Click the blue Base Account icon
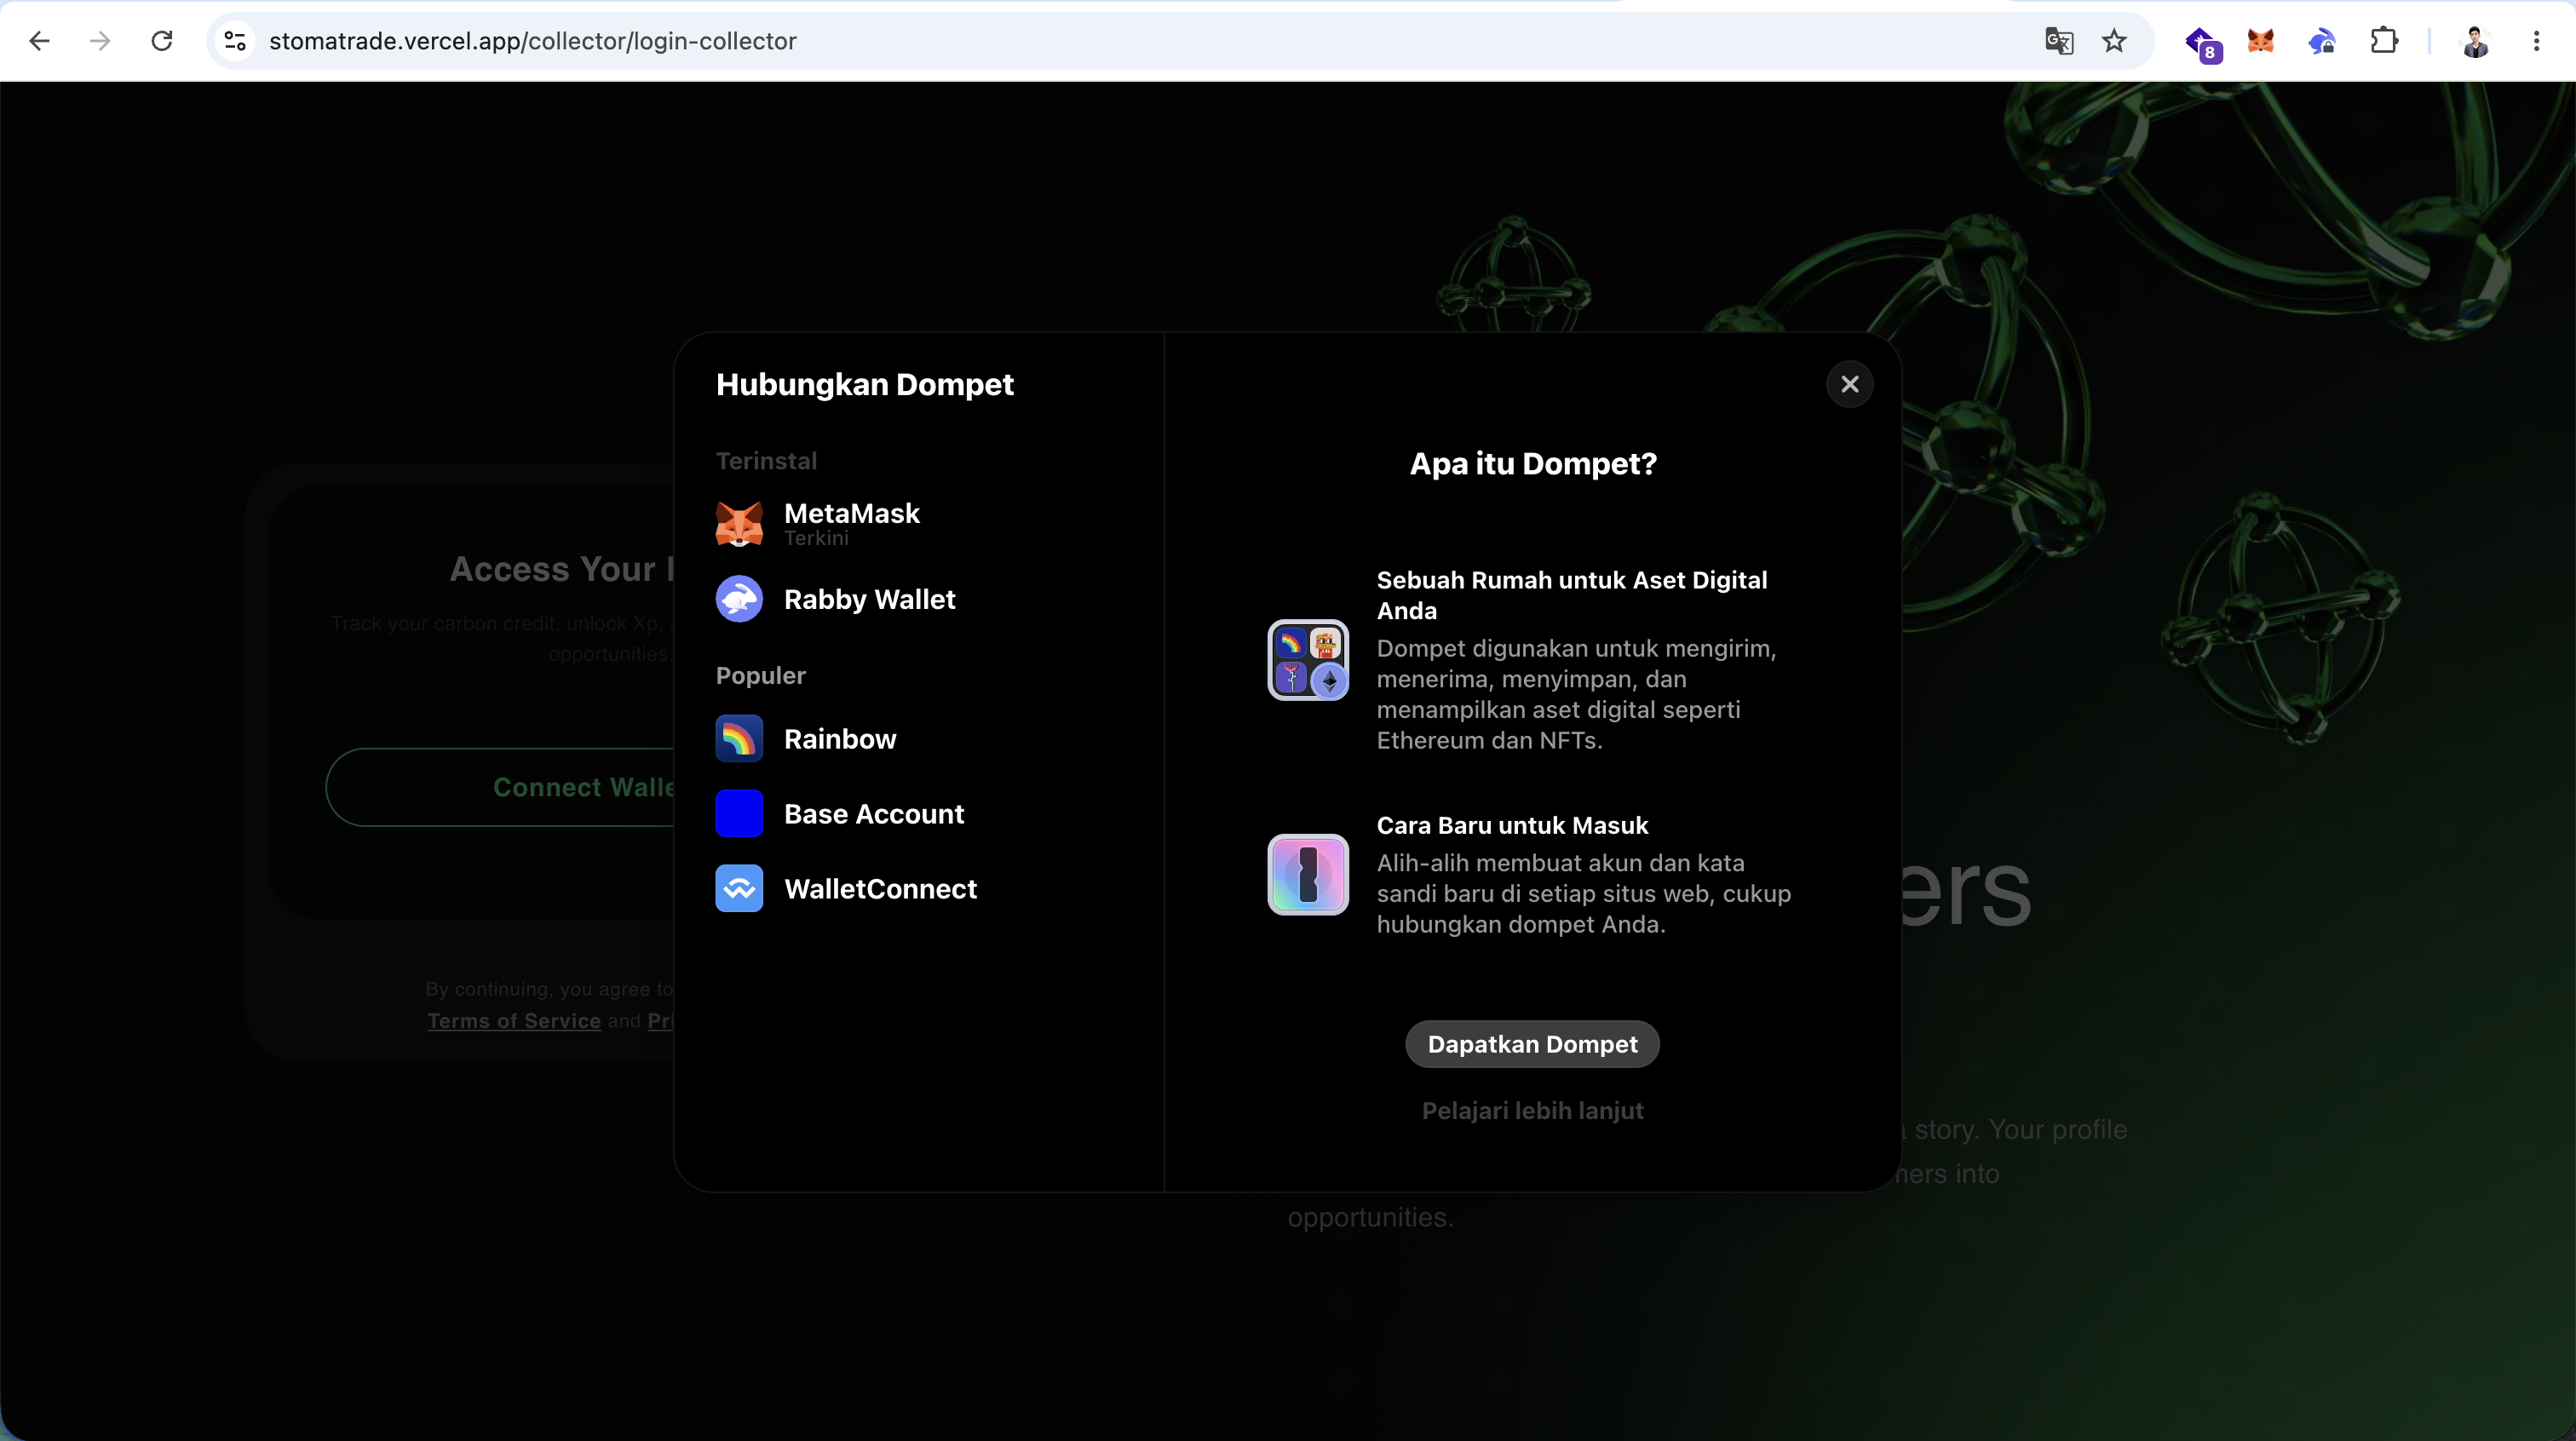This screenshot has width=2576, height=1441. coord(739,814)
